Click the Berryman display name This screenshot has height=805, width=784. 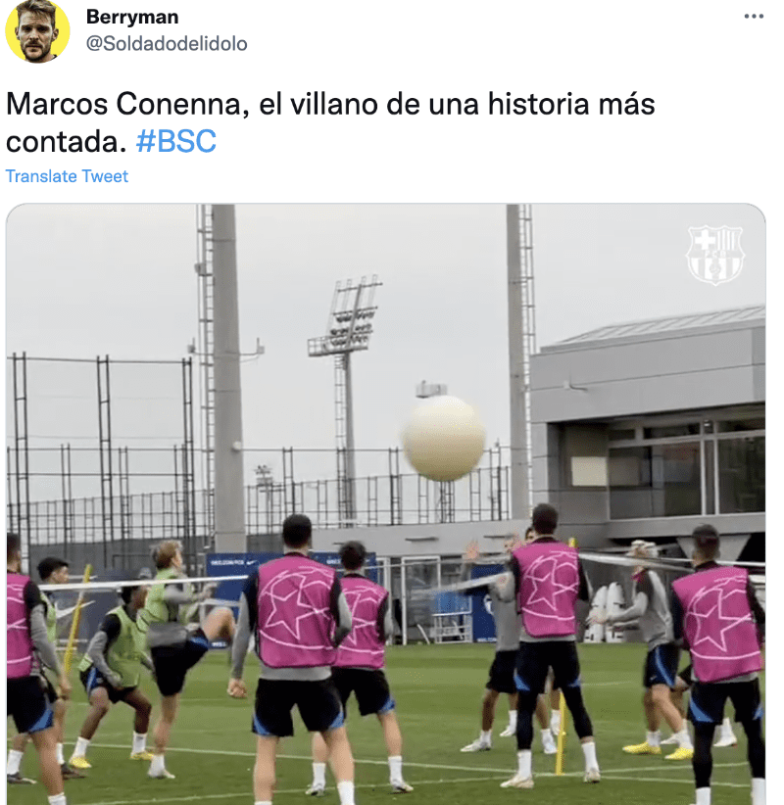132,17
